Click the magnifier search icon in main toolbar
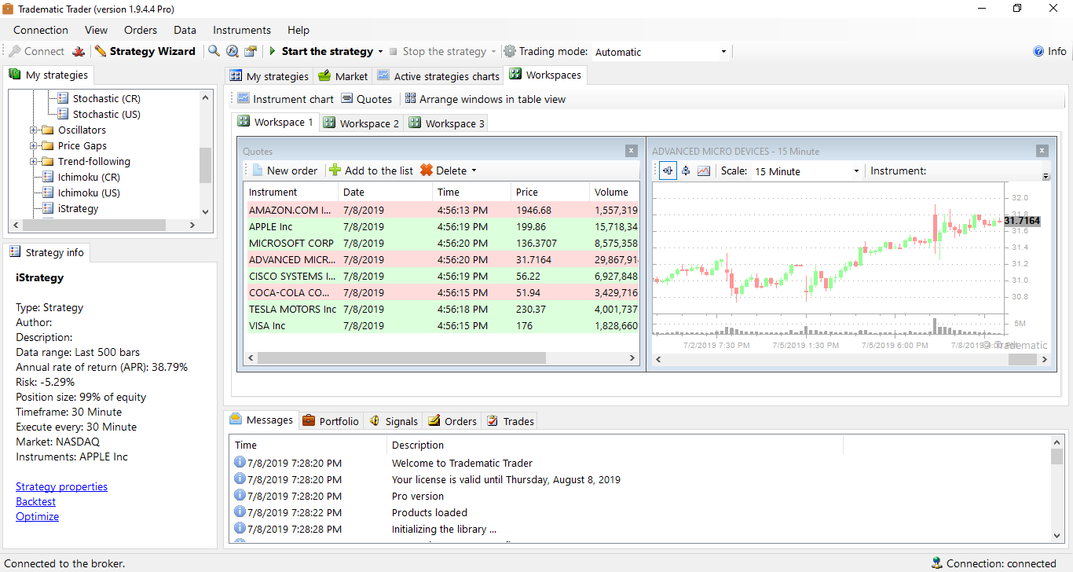The image size is (1073, 572). coord(214,51)
